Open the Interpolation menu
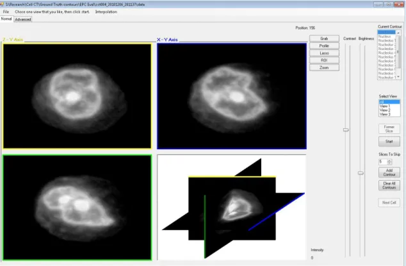Image resolution: width=406 pixels, height=266 pixels. click(x=106, y=12)
